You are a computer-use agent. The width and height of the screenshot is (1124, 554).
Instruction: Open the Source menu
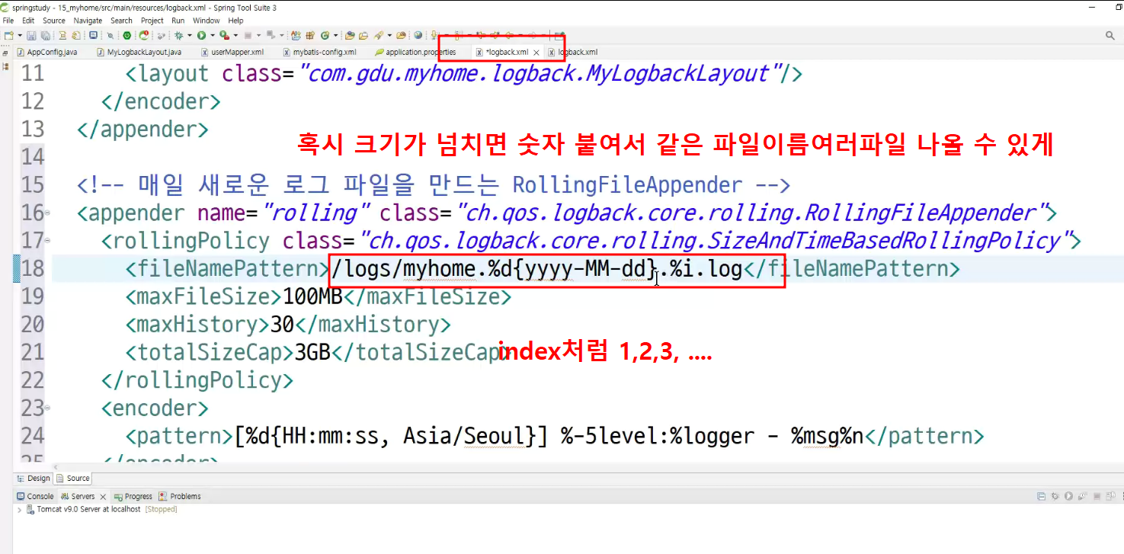54,21
